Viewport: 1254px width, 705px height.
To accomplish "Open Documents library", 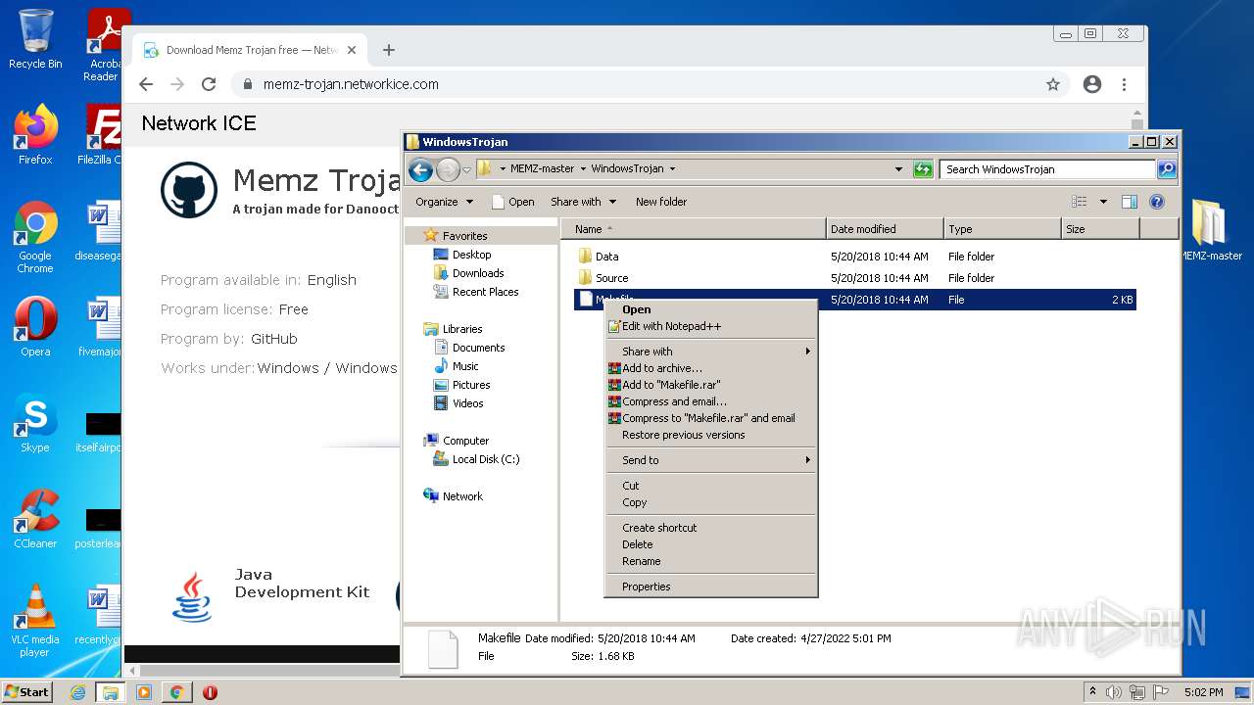I will tap(478, 348).
